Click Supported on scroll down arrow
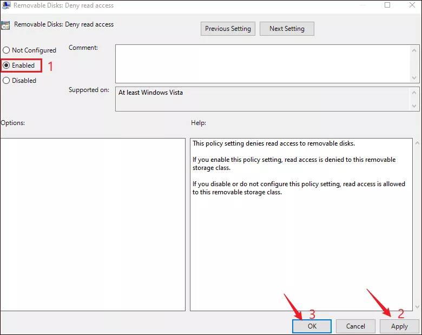The image size is (422, 335). coord(414,106)
